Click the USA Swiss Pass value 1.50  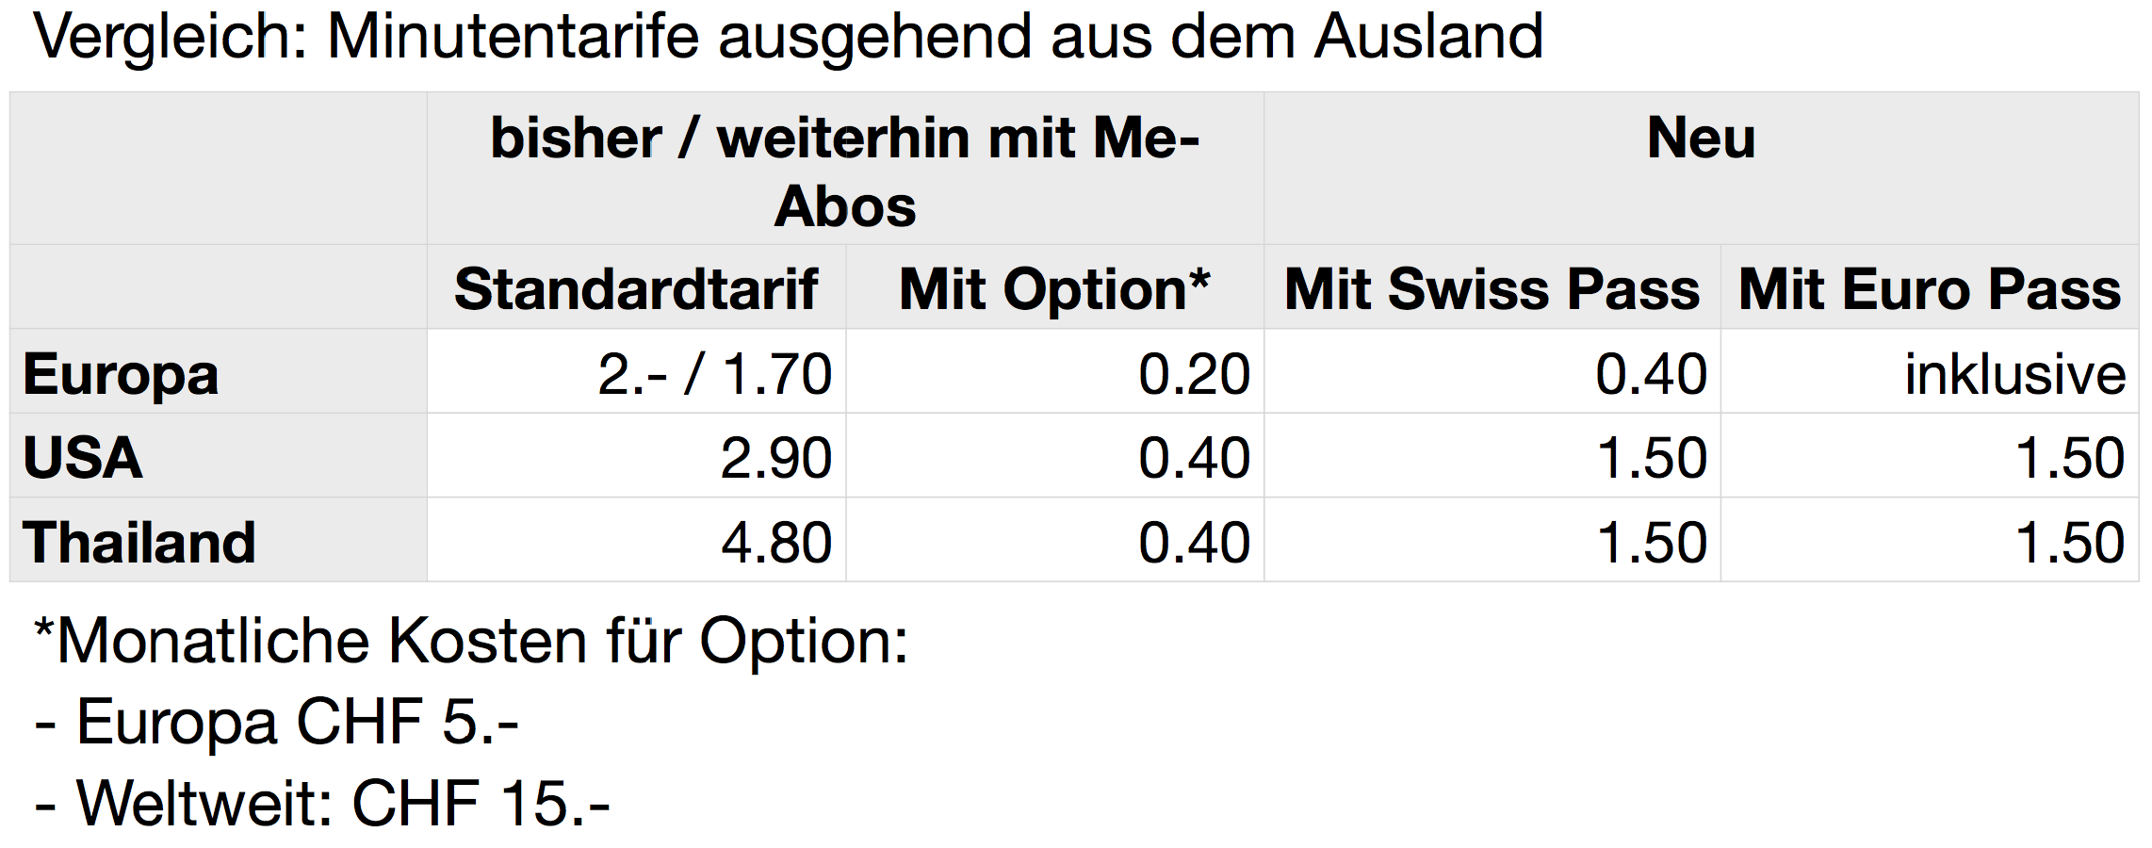pyautogui.click(x=1651, y=458)
